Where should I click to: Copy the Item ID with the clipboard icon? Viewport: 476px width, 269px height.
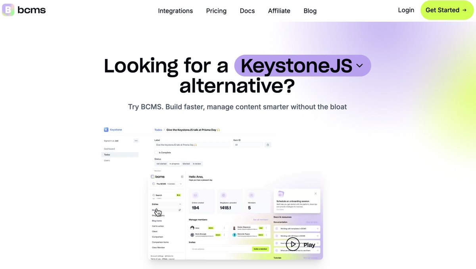tap(268, 145)
